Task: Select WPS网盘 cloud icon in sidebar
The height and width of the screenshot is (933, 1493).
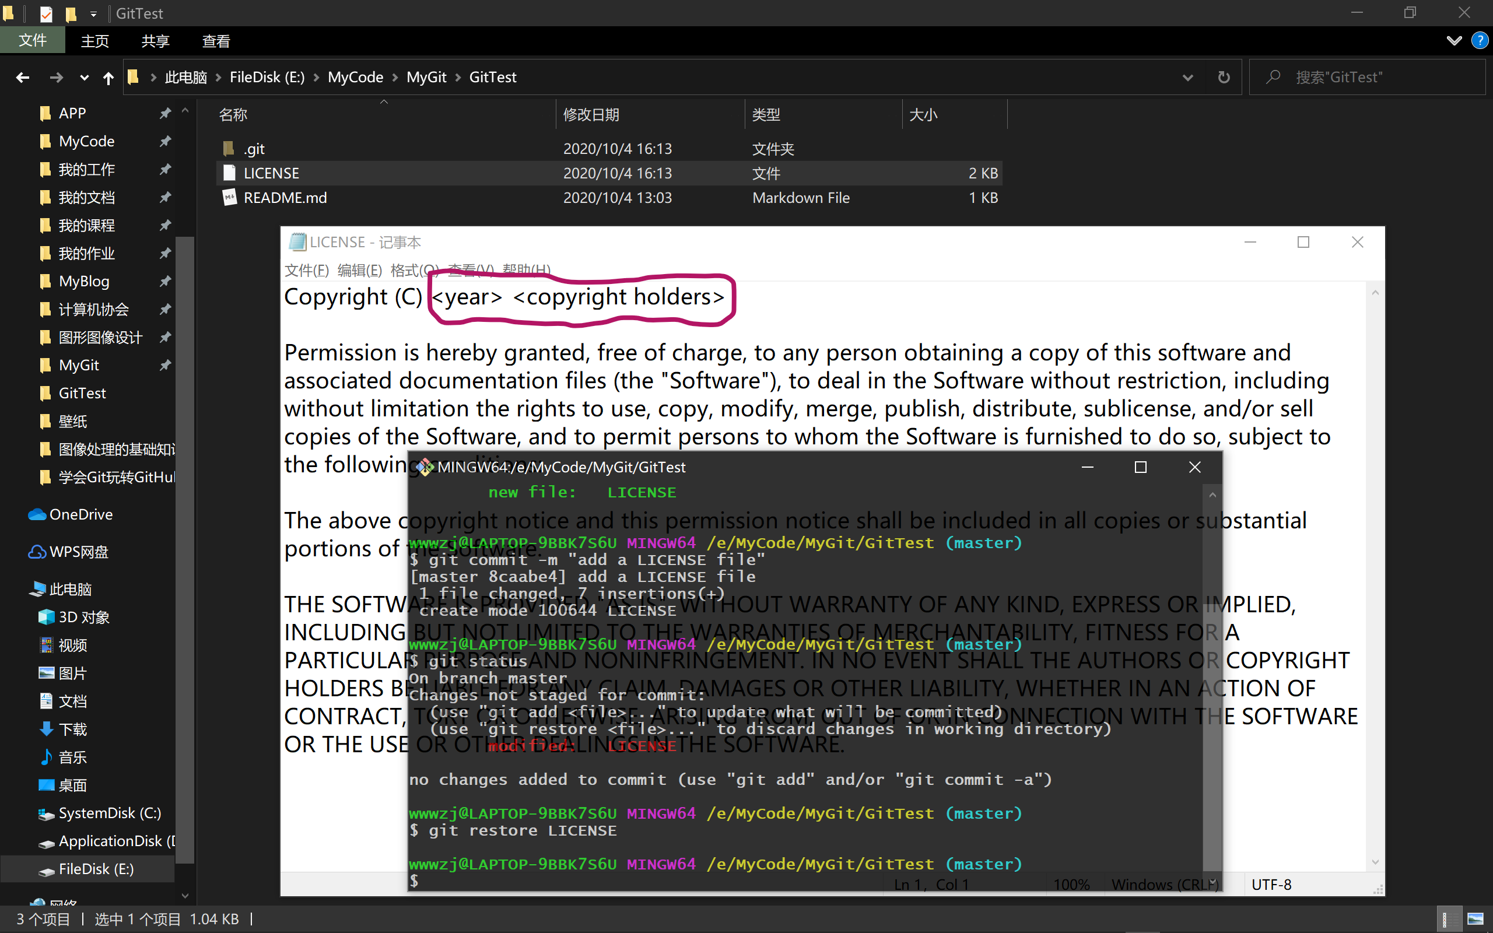Action: [37, 552]
